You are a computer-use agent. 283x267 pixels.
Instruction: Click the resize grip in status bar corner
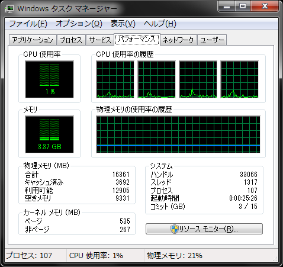[275, 259]
